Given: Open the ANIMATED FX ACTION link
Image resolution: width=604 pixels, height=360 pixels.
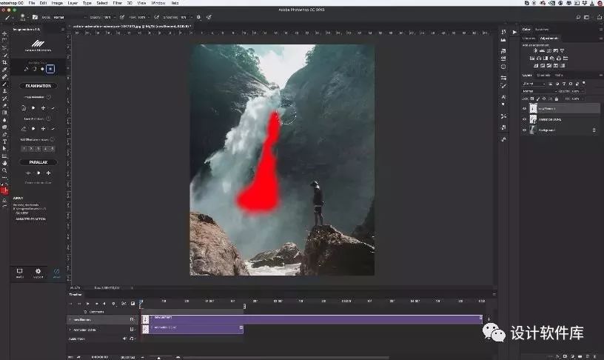Looking at the screenshot, I should (x=30, y=219).
